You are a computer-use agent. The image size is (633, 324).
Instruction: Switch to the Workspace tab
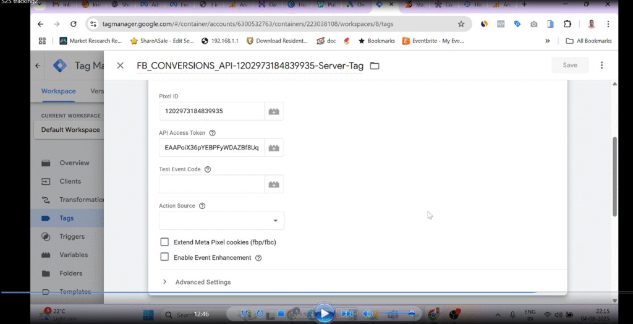(x=58, y=92)
